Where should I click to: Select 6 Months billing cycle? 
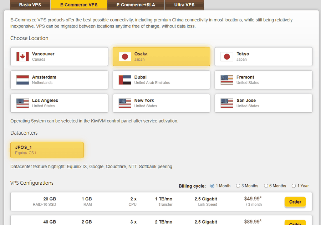point(266,186)
